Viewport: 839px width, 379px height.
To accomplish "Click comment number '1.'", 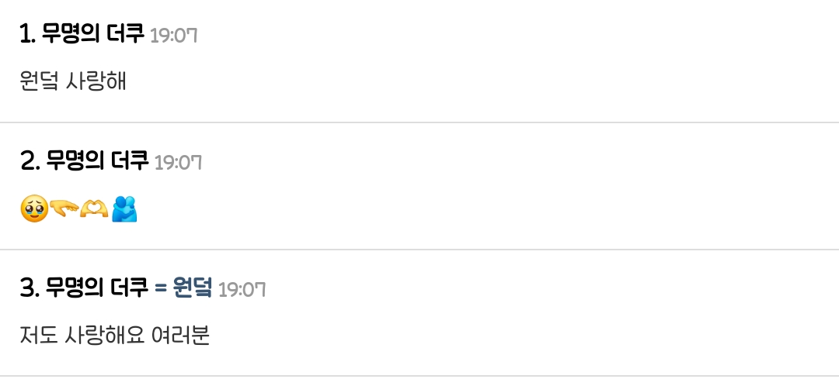I will pos(28,35).
